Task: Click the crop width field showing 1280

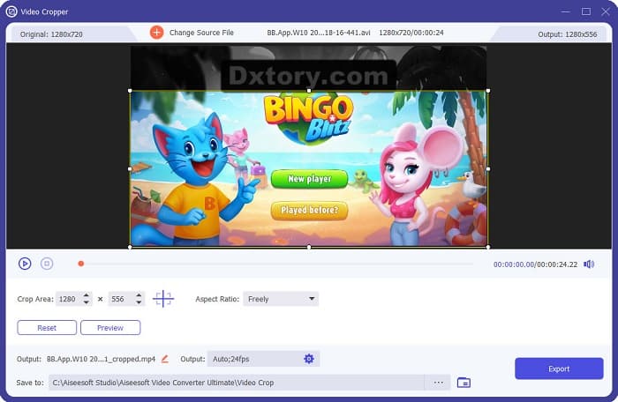Action: (69, 299)
